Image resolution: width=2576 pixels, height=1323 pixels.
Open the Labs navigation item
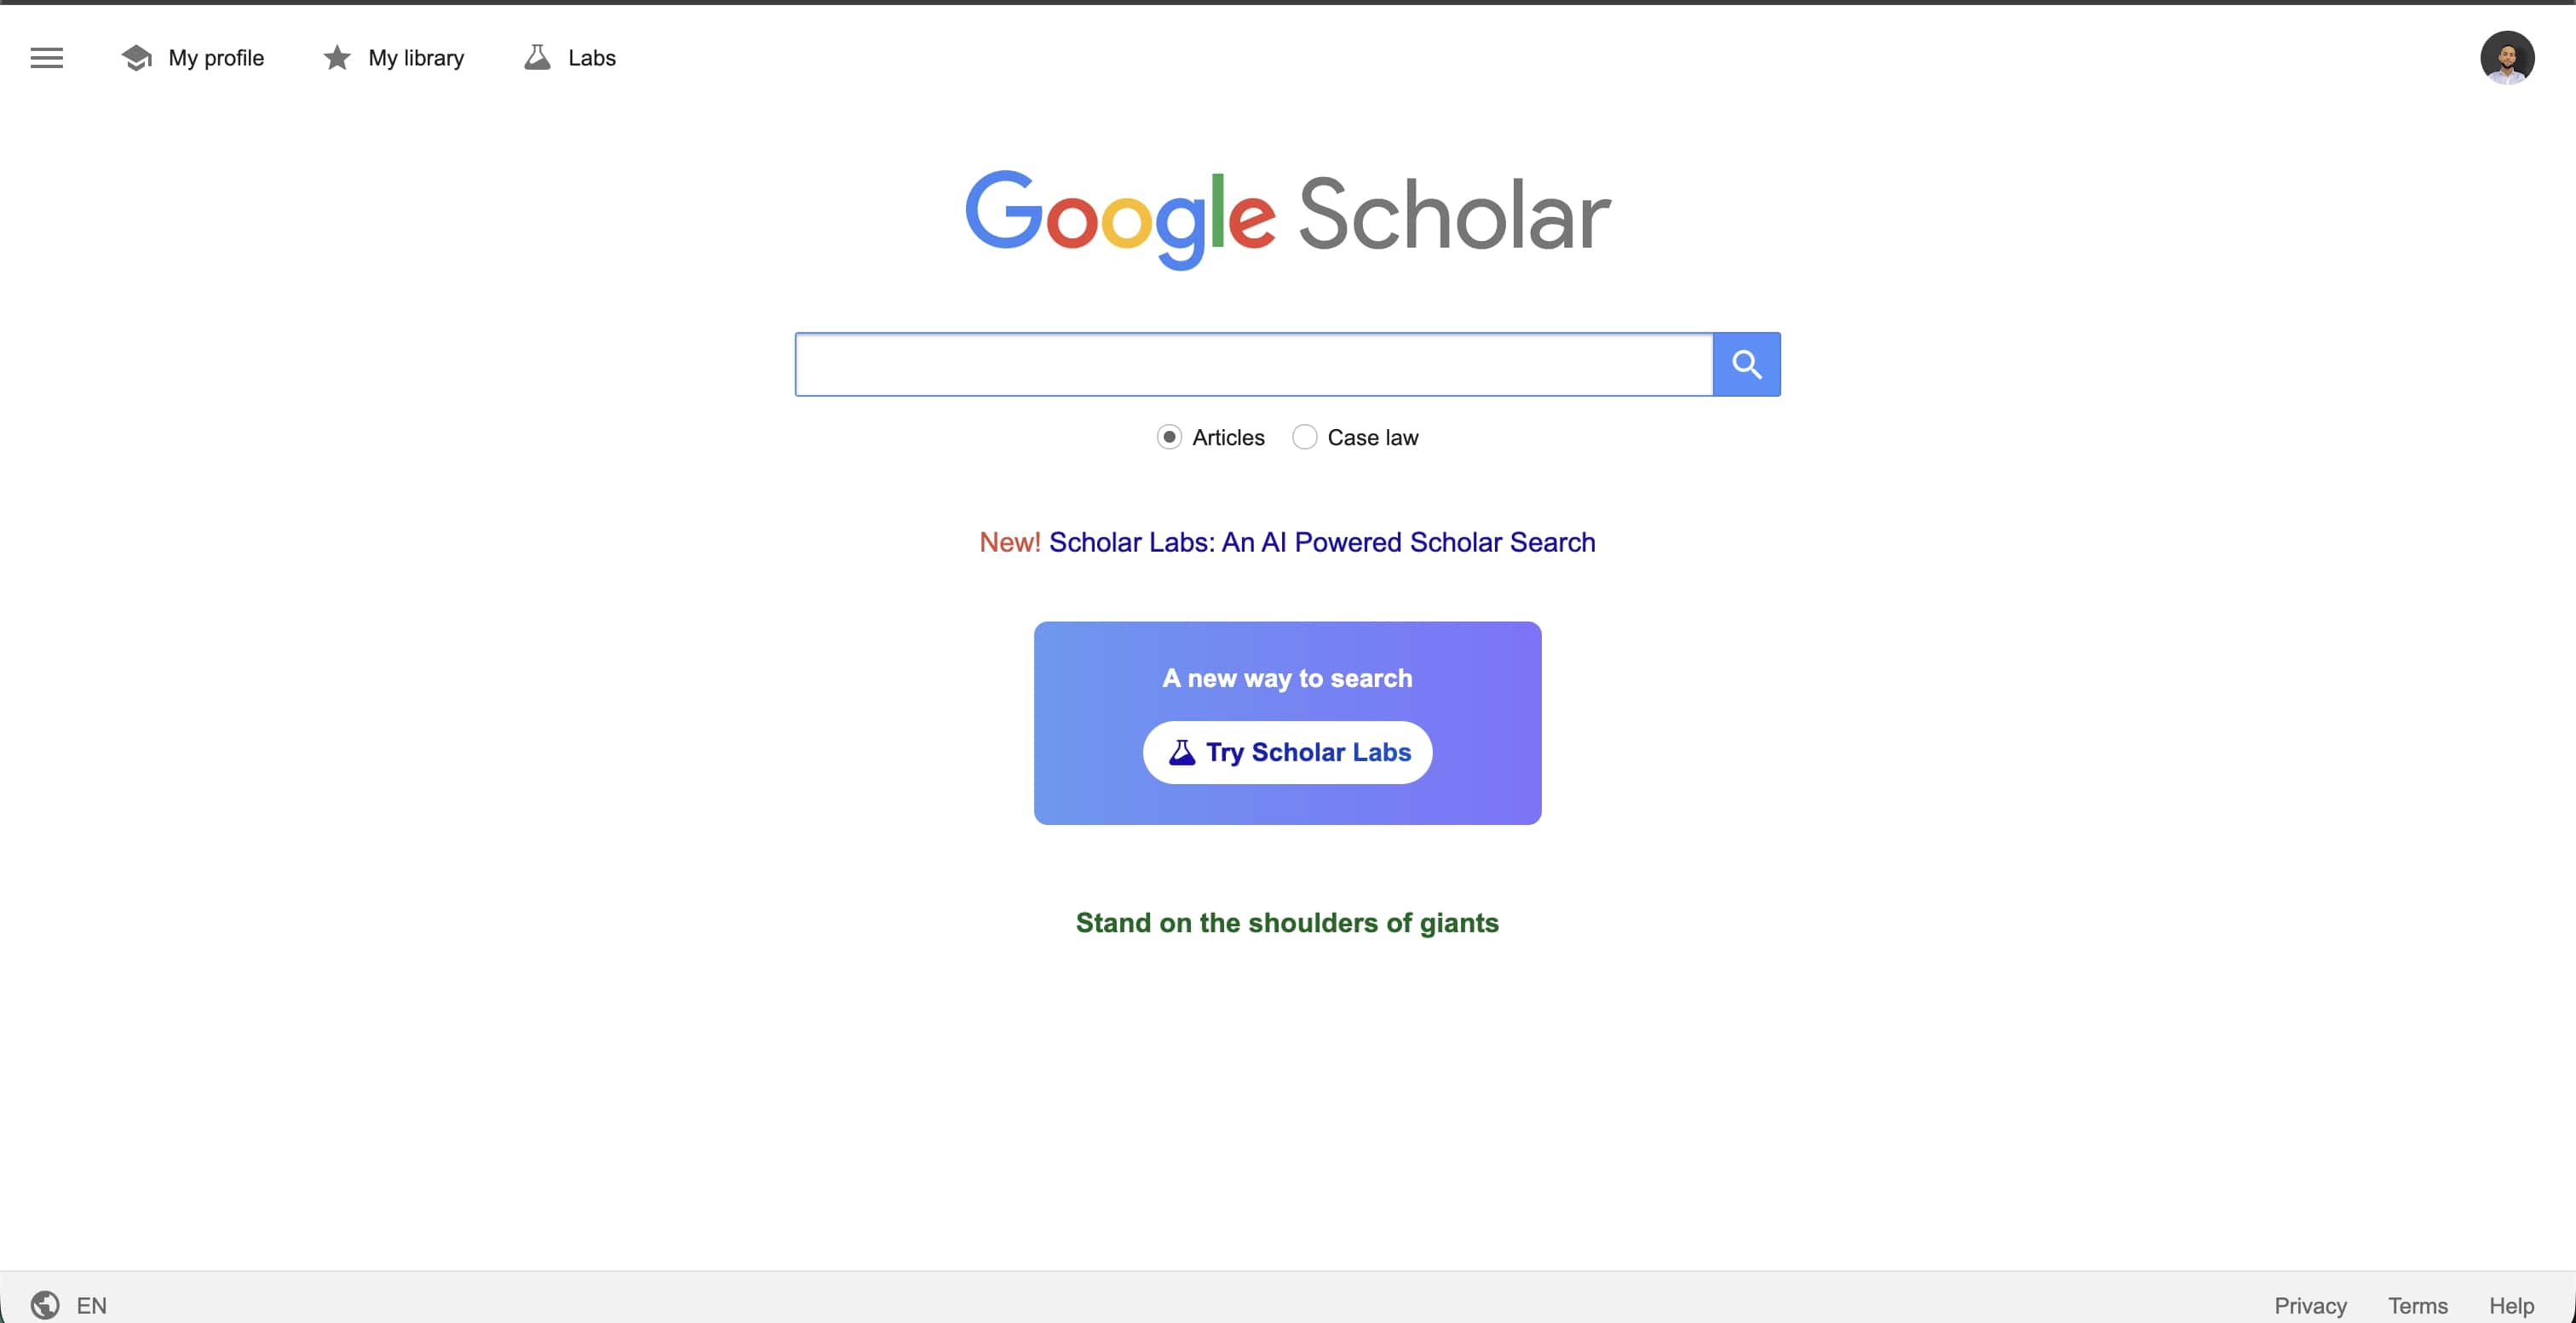[591, 58]
